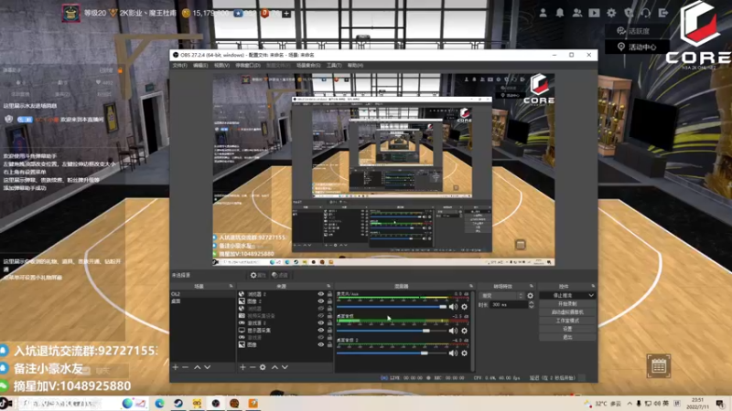Move the selected scene up

[x=197, y=367]
